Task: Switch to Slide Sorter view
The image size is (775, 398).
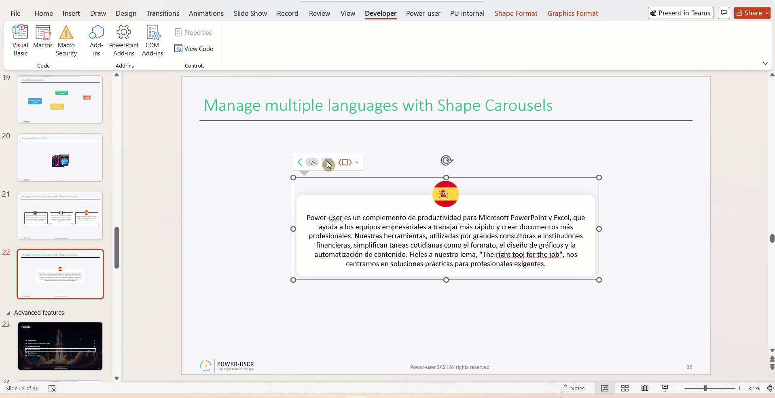Action: (625, 388)
